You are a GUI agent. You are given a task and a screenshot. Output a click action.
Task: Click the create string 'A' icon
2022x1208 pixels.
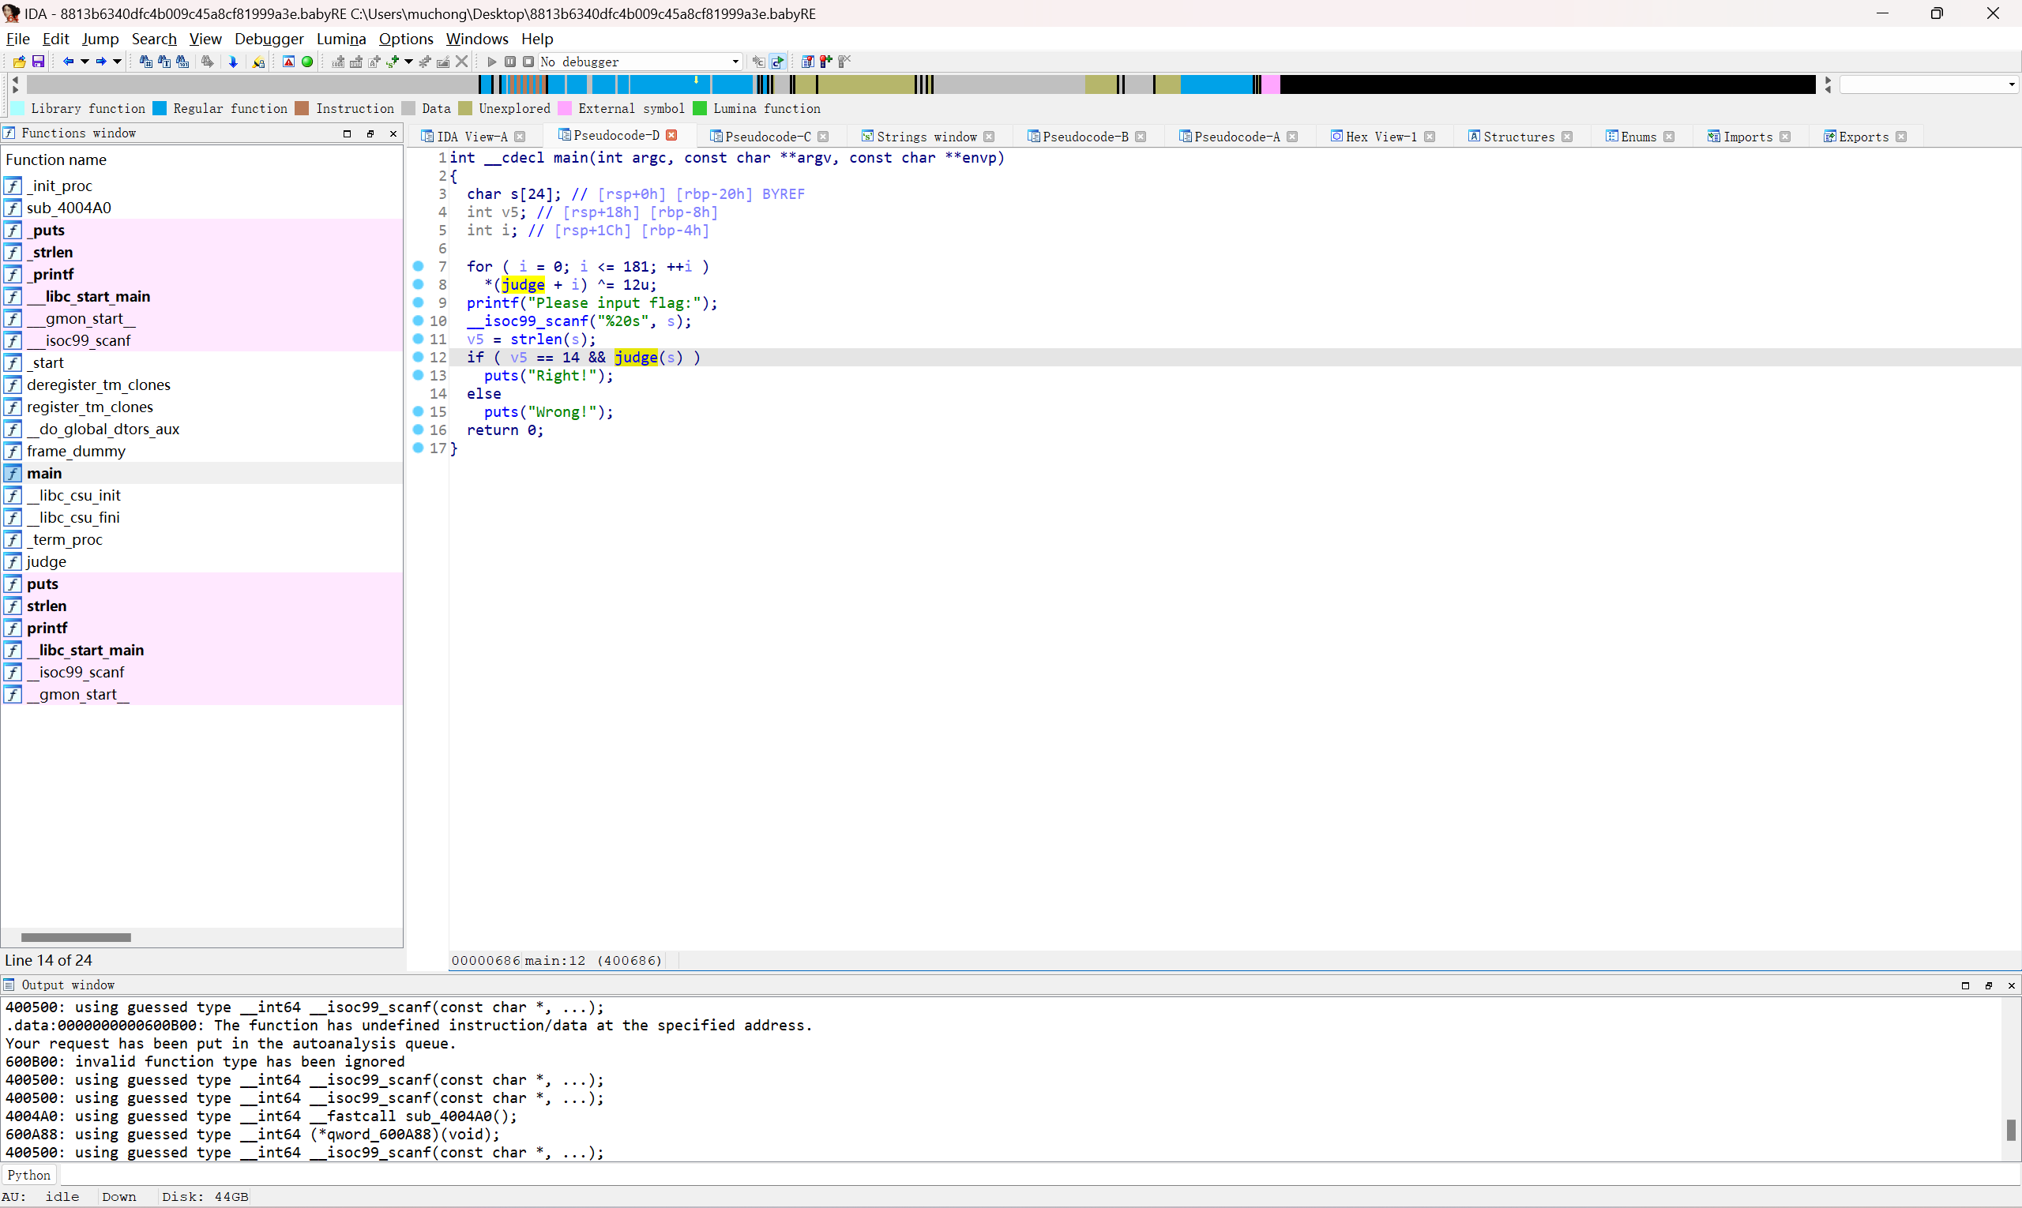pyautogui.click(x=374, y=62)
